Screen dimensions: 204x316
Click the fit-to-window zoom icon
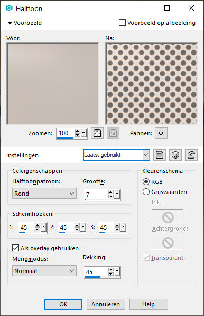[x=97, y=133]
